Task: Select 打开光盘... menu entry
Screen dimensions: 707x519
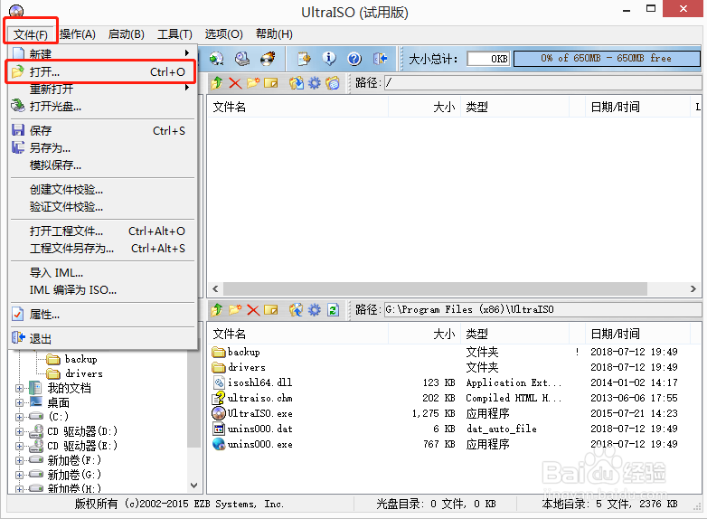Action: tap(102, 107)
